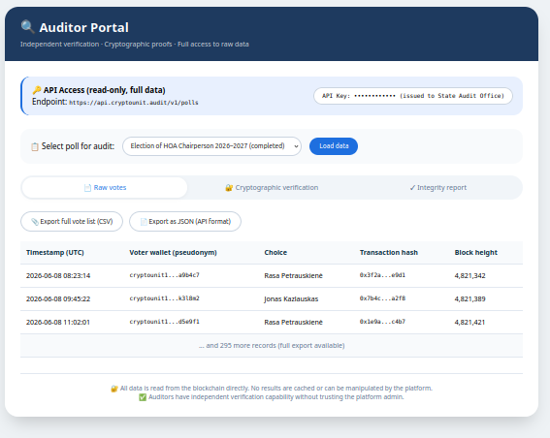Click the Timestamp (UTC) column header

click(55, 253)
